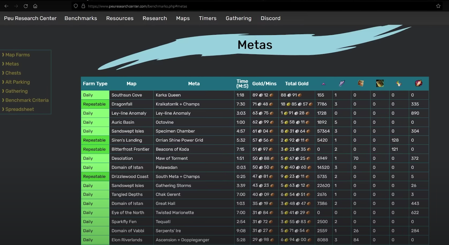Go to the browser home page

coord(35,6)
